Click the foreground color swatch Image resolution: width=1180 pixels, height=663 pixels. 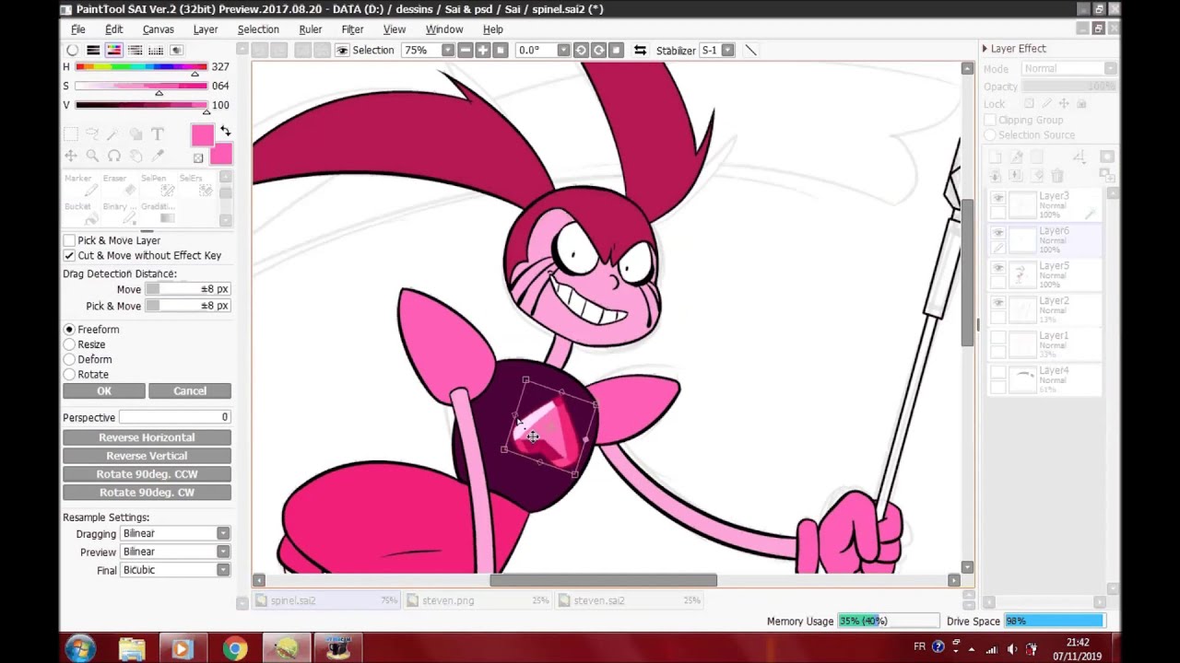coord(203,135)
